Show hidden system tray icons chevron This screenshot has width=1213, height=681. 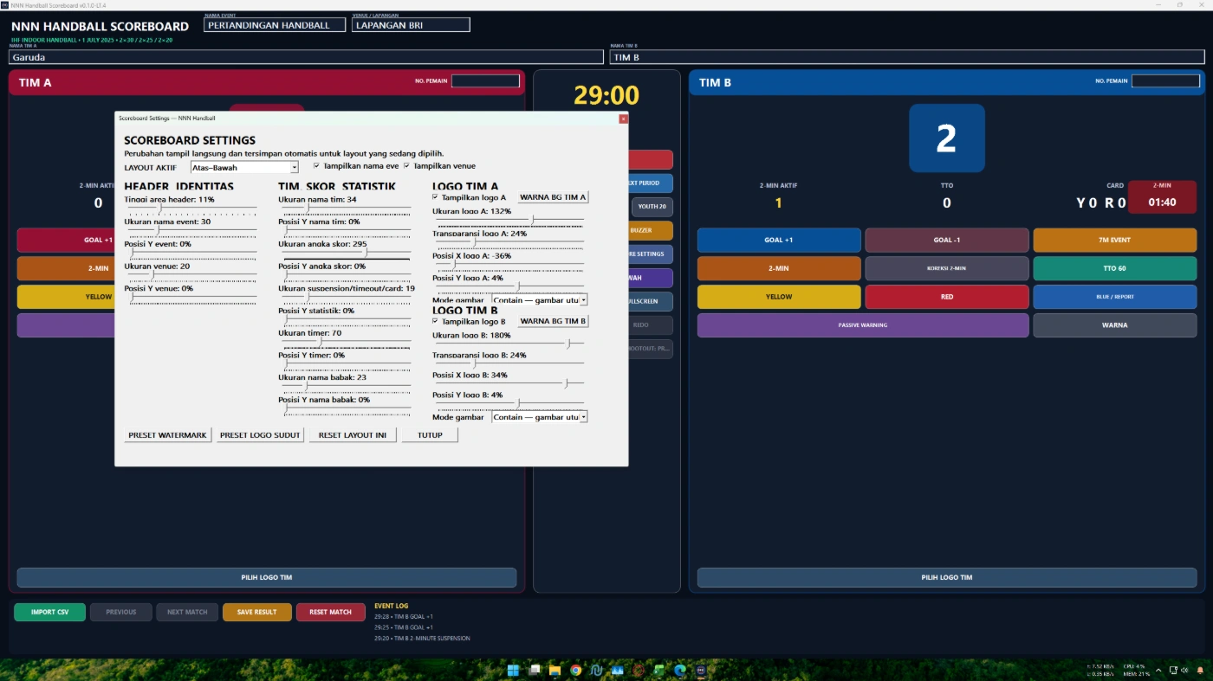coord(1158,670)
